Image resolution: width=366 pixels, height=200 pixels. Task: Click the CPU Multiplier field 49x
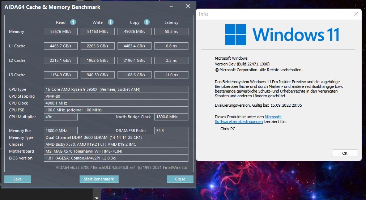click(x=61, y=117)
